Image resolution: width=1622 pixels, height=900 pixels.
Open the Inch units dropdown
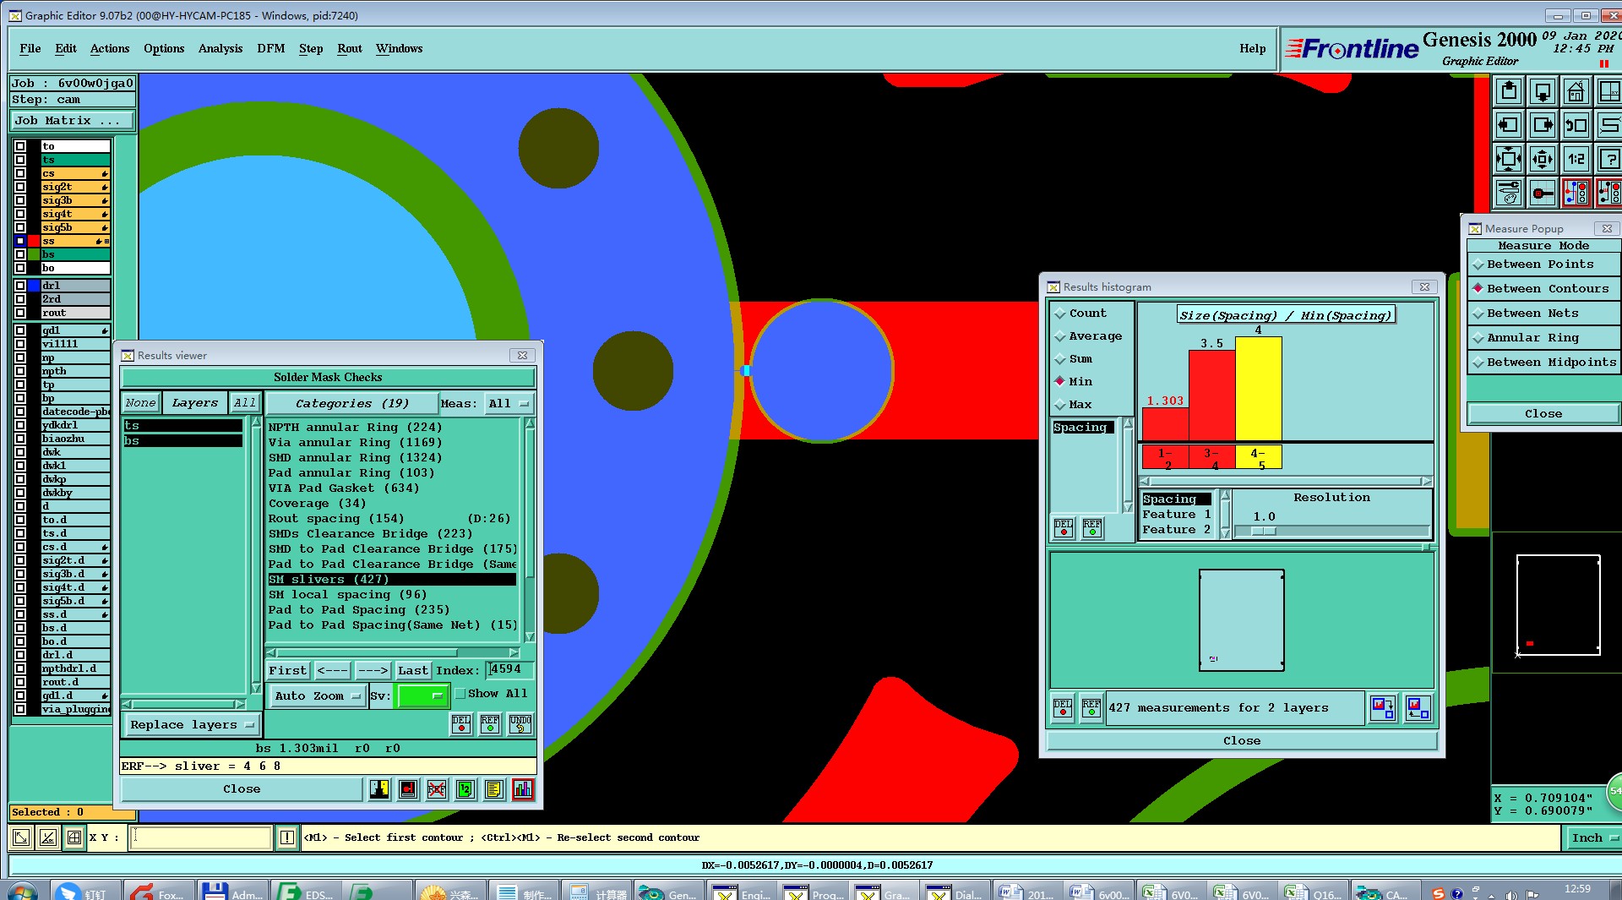coord(1592,838)
